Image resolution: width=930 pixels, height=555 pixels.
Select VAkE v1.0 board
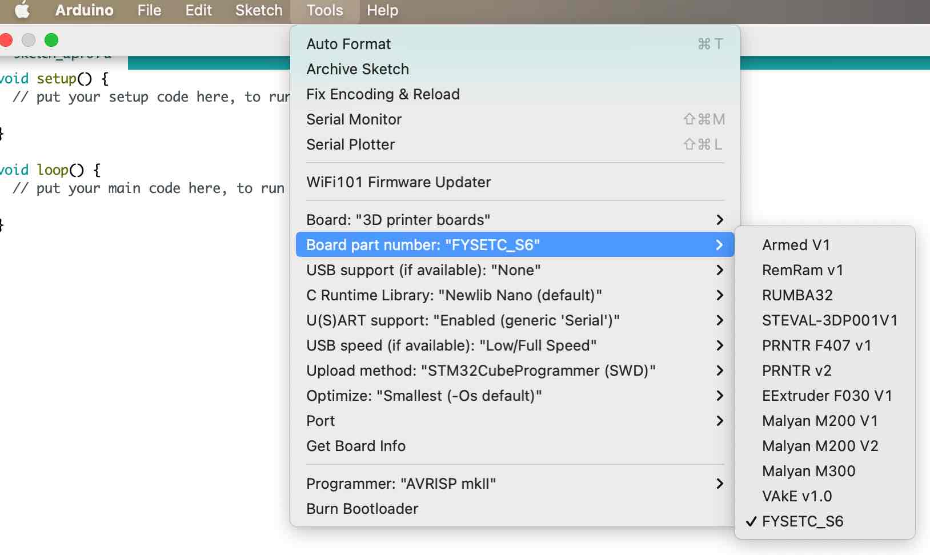point(825,496)
